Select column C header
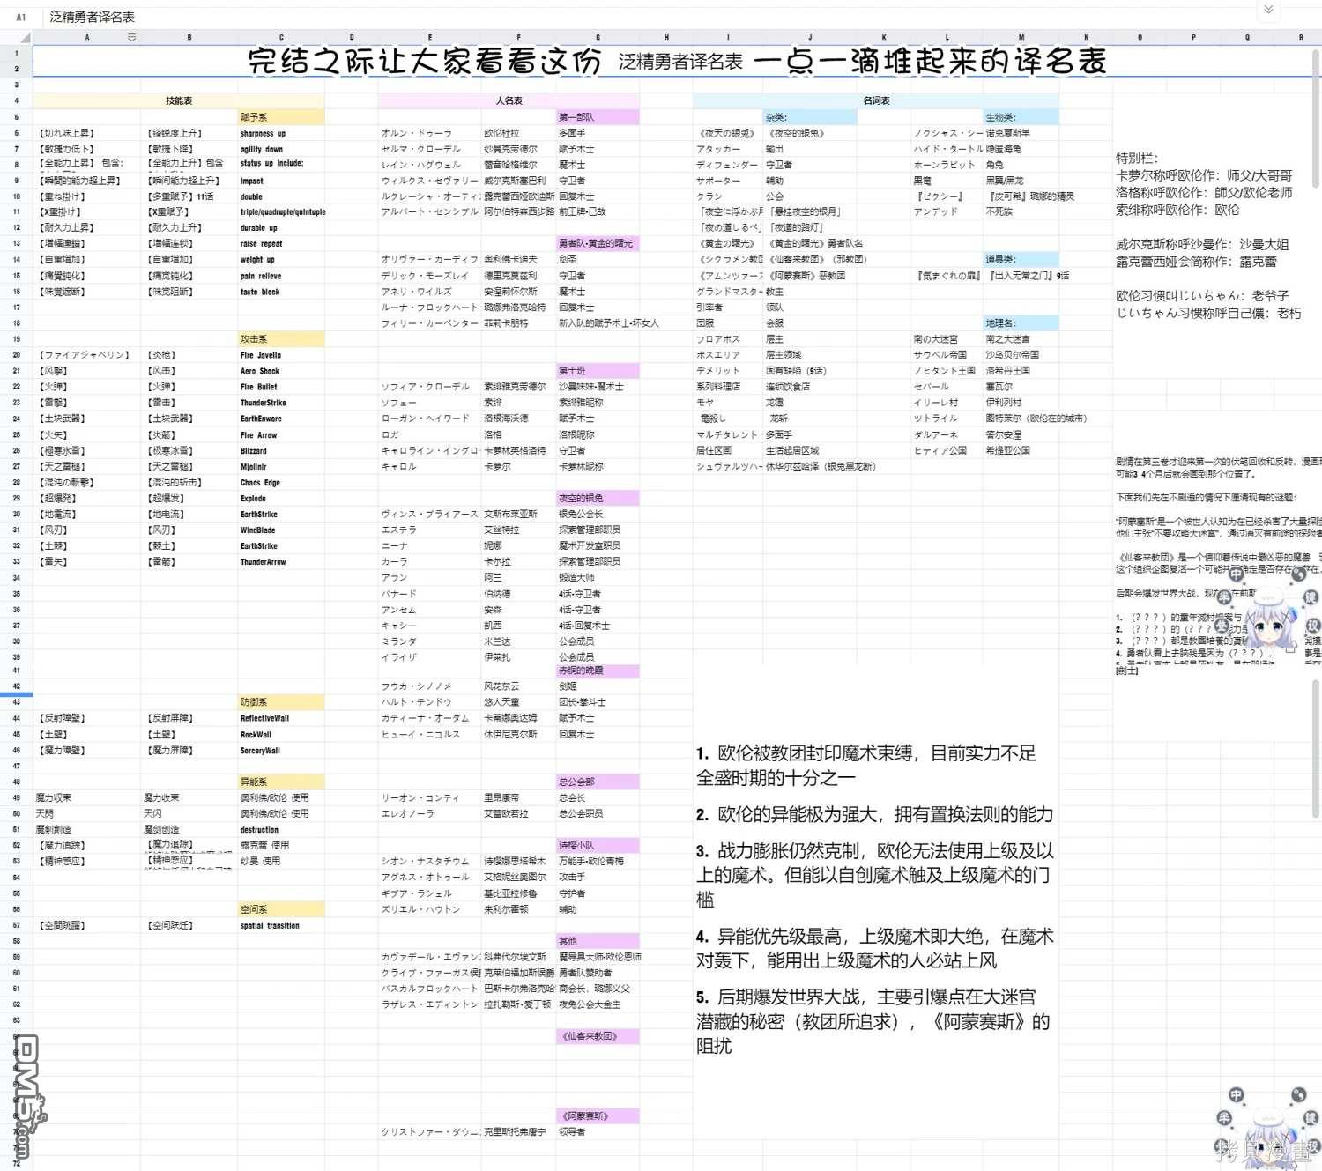The image size is (1322, 1171). [x=281, y=37]
